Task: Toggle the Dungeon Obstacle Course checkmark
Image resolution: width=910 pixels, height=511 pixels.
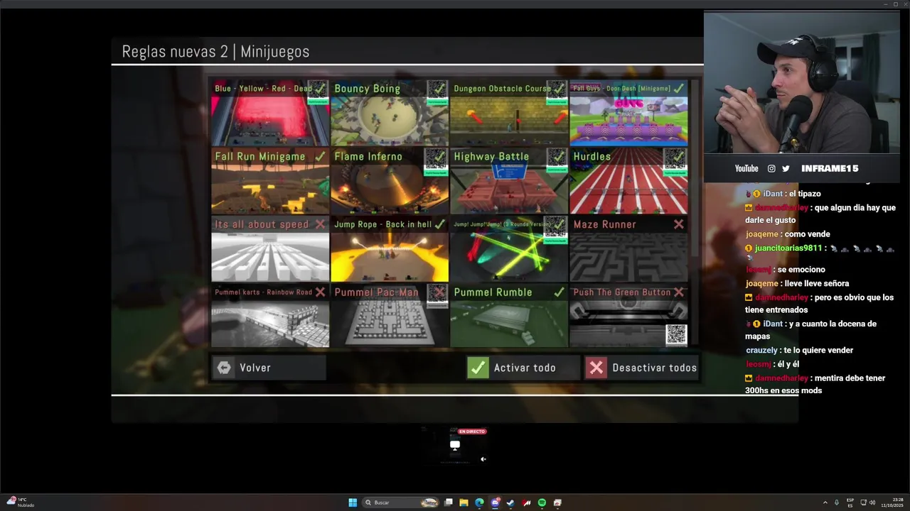Action: [x=557, y=89]
